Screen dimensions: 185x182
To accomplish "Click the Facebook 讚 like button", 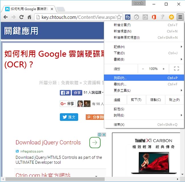I will (65, 93).
